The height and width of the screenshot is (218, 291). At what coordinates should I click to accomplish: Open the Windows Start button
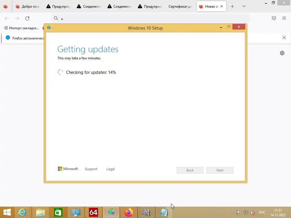coord(7,212)
